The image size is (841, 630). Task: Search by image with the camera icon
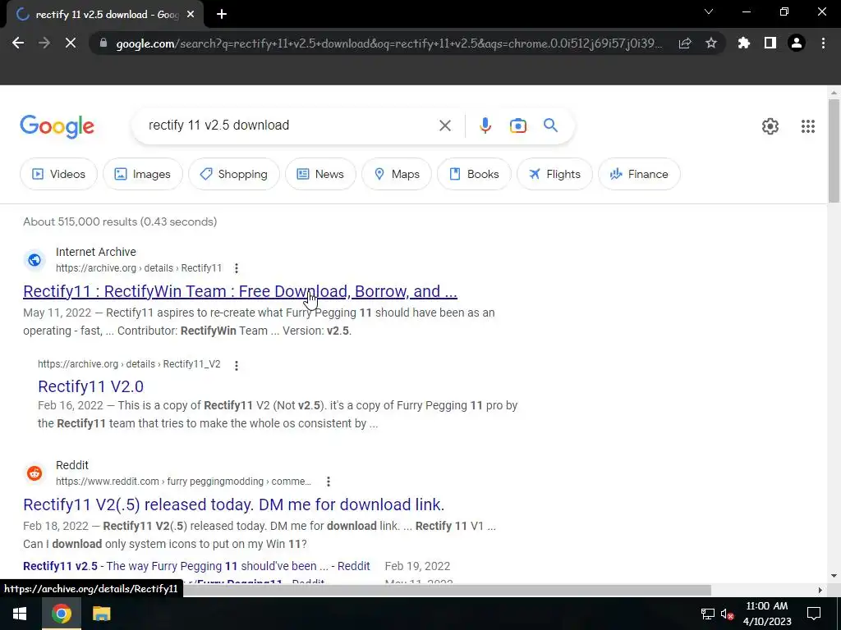[x=518, y=126]
